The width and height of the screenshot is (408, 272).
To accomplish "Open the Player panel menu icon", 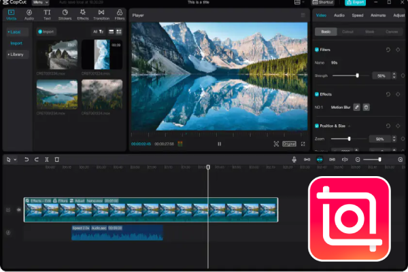I will point(303,15).
